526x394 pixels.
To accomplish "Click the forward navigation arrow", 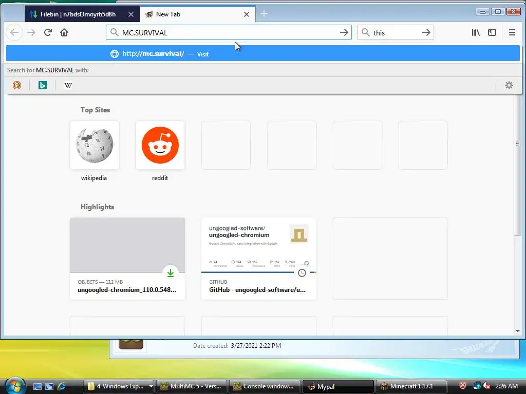I will (31, 32).
